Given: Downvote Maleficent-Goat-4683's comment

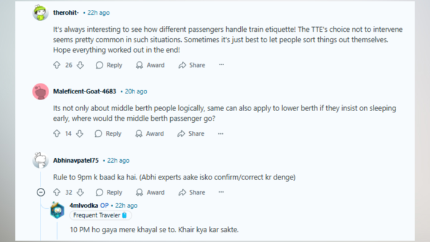Looking at the screenshot, I should pyautogui.click(x=79, y=133).
